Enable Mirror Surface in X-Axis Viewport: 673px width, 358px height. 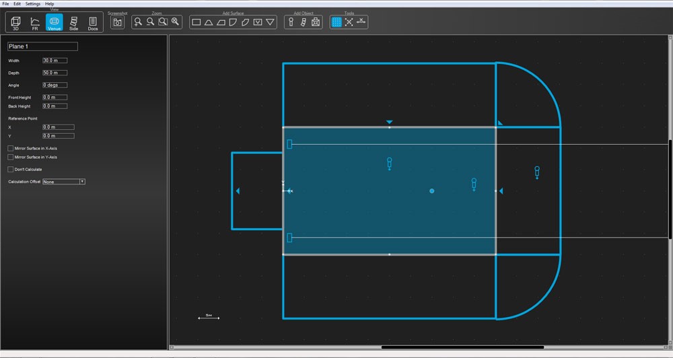click(x=11, y=148)
